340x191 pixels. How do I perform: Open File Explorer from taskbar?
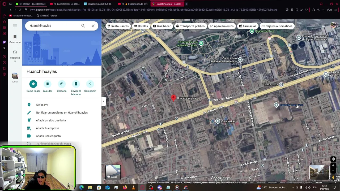coord(90,188)
